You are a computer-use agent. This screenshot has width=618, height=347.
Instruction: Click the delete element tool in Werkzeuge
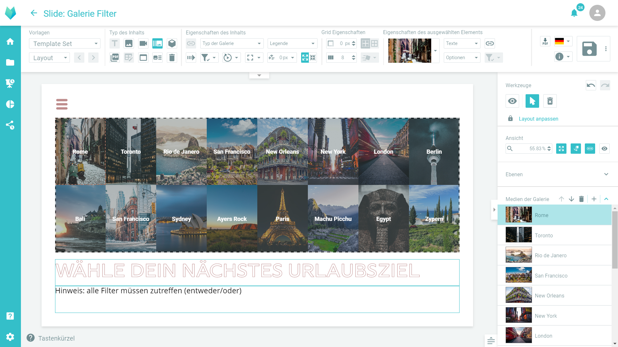click(x=550, y=101)
